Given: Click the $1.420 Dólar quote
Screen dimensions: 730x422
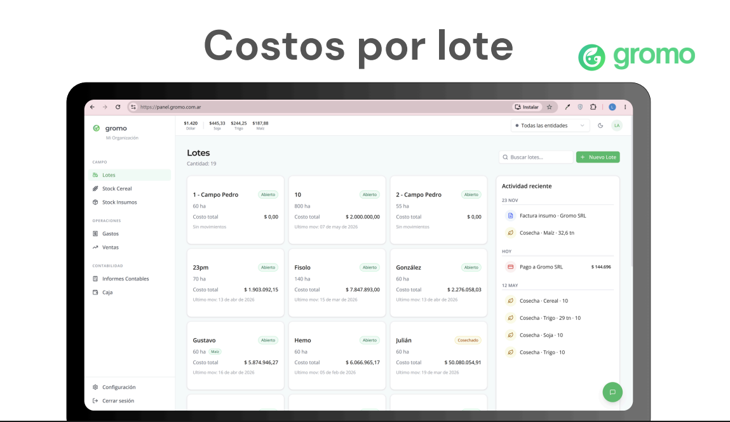Looking at the screenshot, I should point(191,126).
